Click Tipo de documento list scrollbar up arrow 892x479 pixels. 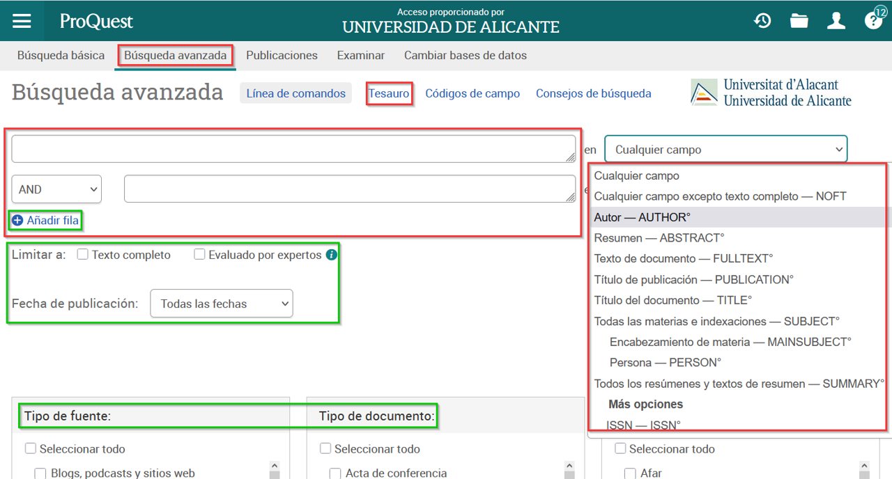(569, 466)
